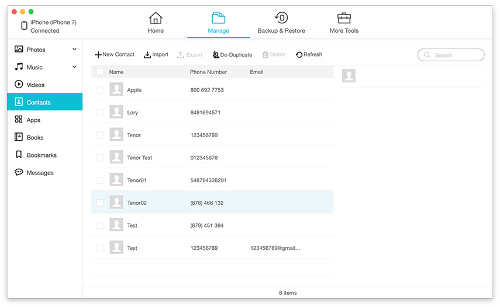This screenshot has height=307, width=500.
Task: Click the Refresh circular arrow icon
Action: coord(299,55)
